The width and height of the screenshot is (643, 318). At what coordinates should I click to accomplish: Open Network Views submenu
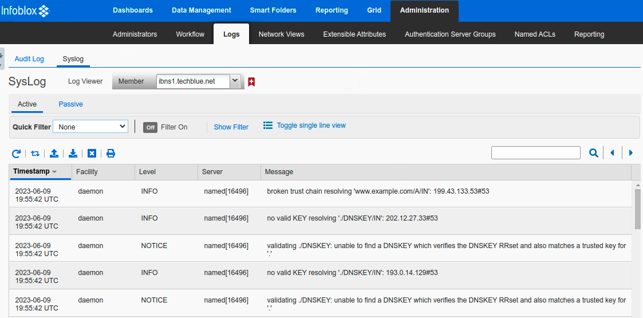[x=281, y=34]
